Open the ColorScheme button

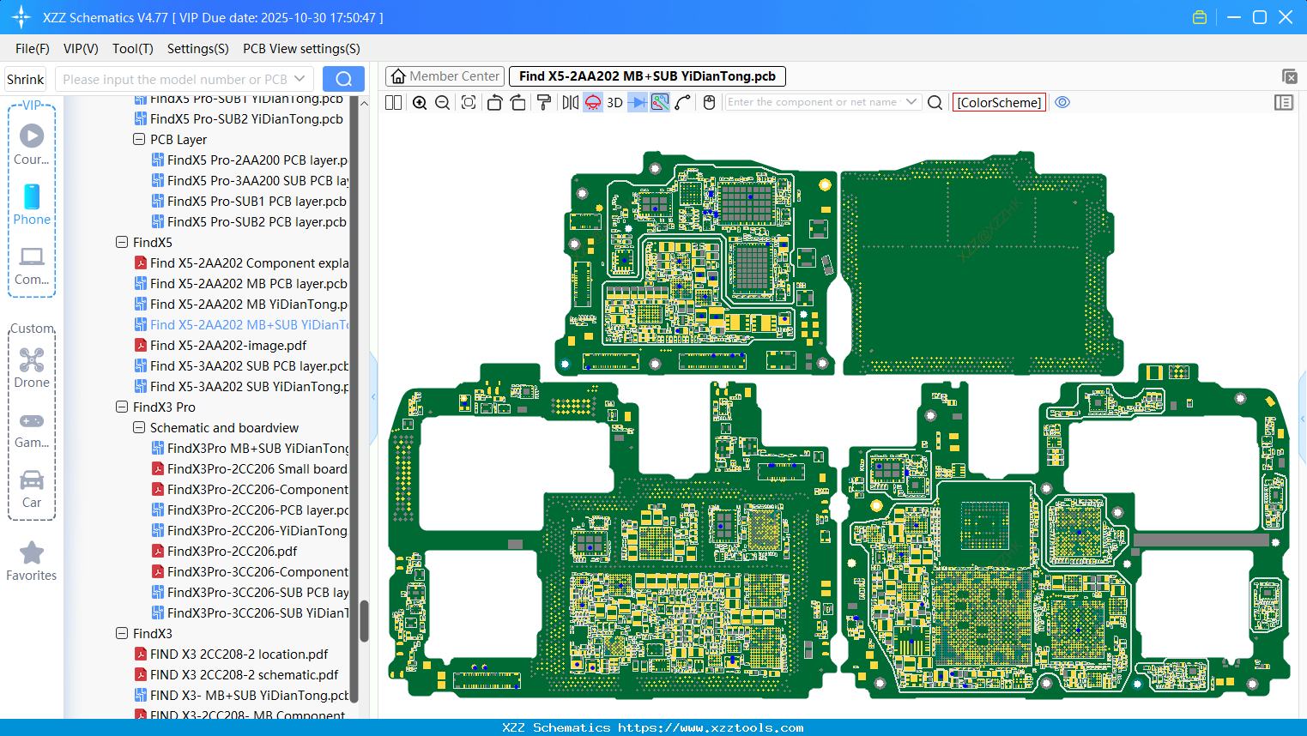click(999, 103)
